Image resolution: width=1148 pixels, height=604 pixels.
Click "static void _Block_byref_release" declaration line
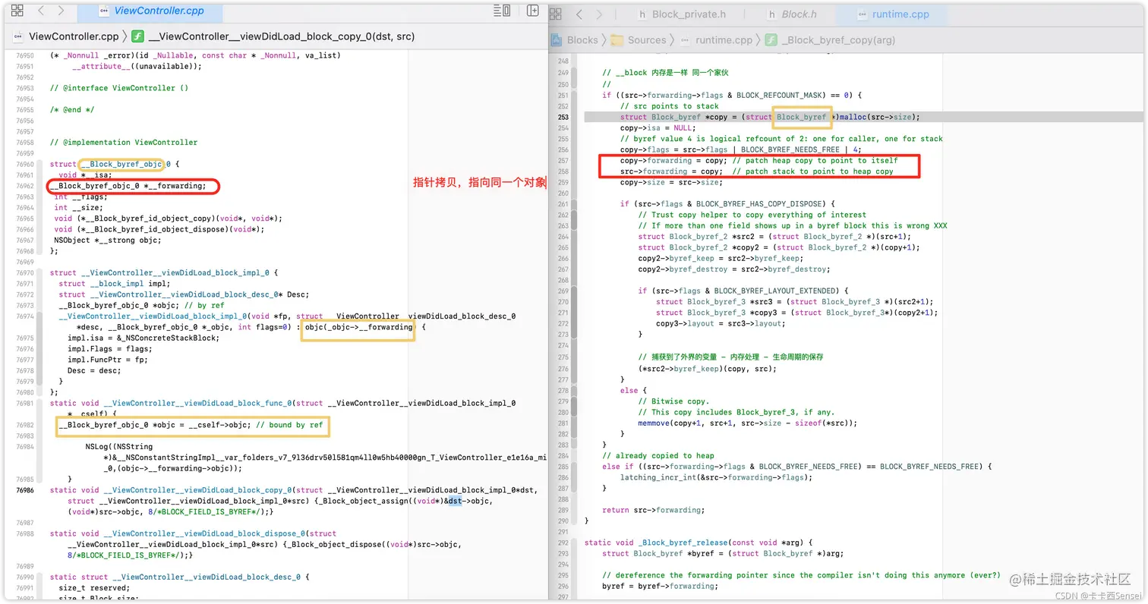(x=698, y=543)
